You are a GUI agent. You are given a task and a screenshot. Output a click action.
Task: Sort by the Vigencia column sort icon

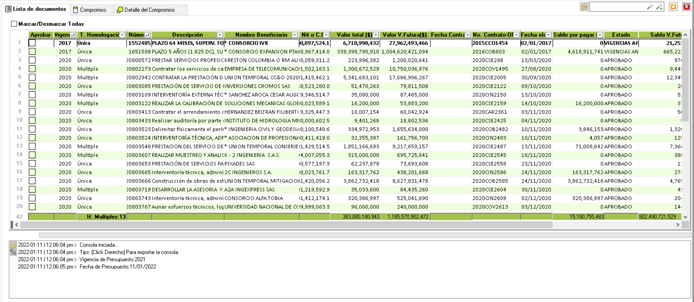click(x=73, y=35)
